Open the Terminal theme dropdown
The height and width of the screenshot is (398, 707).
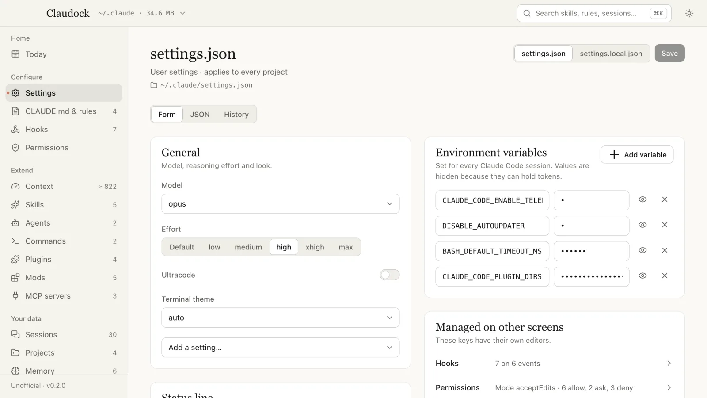coord(281,318)
